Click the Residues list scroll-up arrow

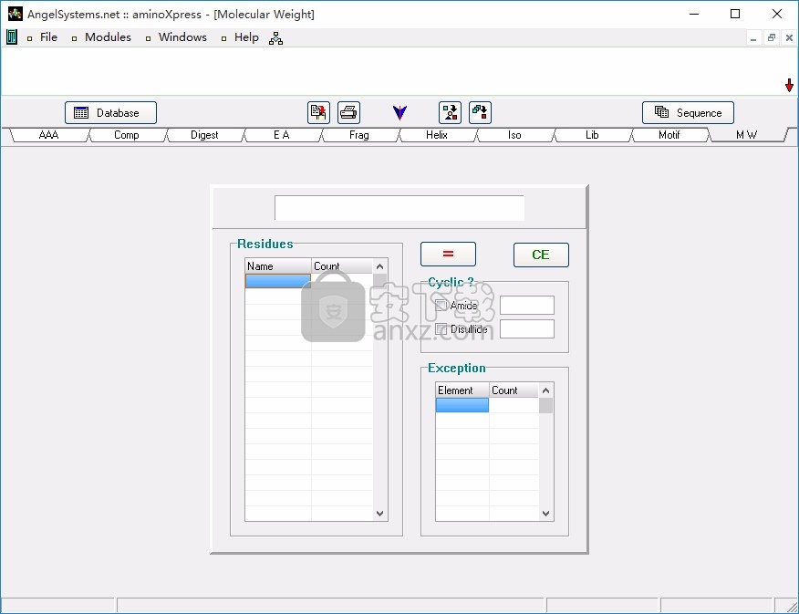tap(379, 266)
